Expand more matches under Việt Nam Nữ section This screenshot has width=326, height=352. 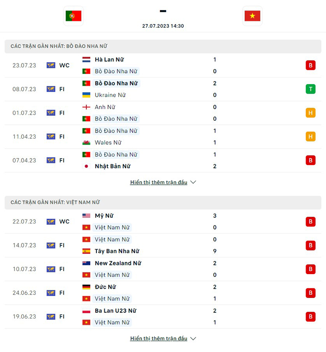(x=163, y=339)
